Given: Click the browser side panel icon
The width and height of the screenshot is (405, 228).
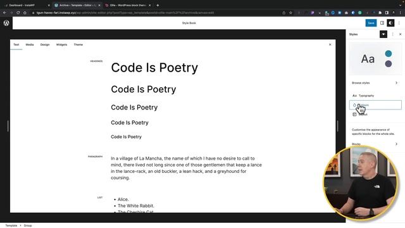Looking at the screenshot, I should click(x=387, y=13).
